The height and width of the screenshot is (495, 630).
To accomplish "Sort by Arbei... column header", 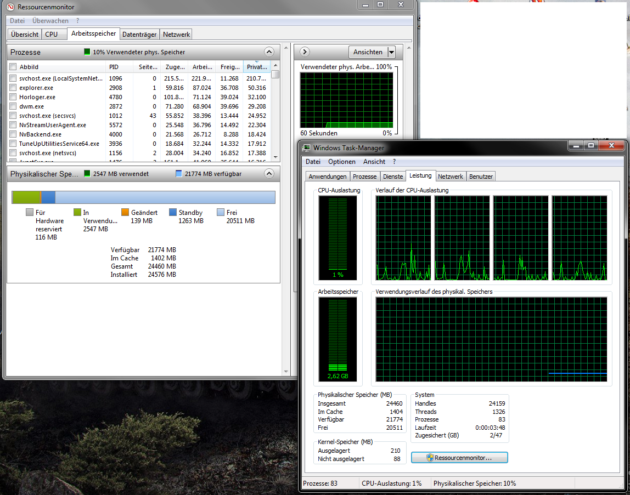I will pos(202,67).
